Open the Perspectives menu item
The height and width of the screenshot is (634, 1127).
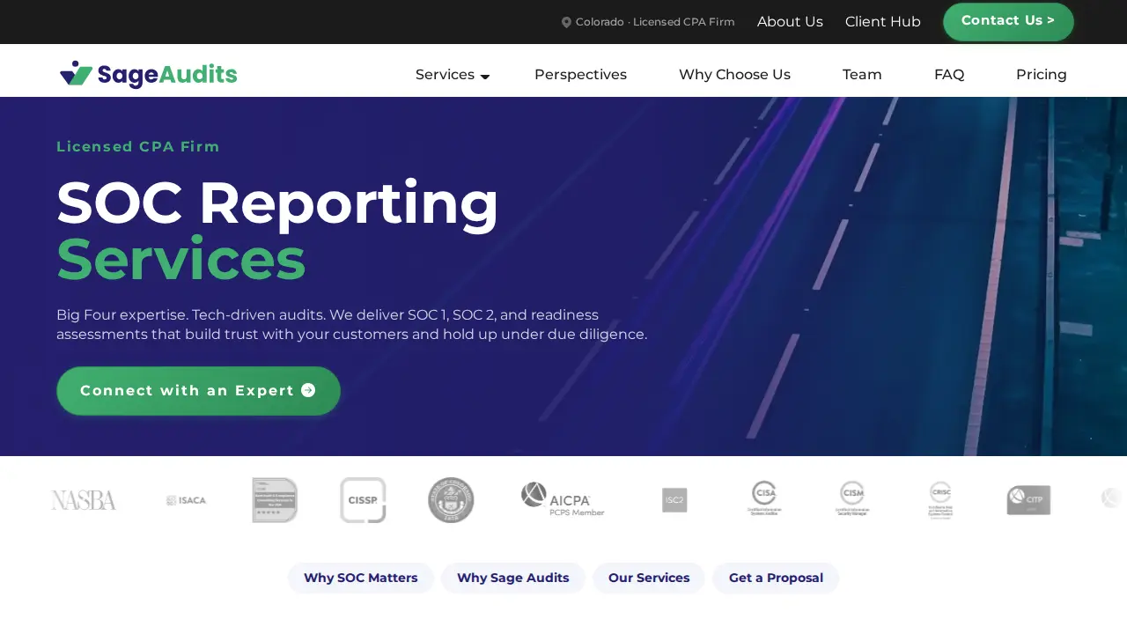[x=580, y=75]
